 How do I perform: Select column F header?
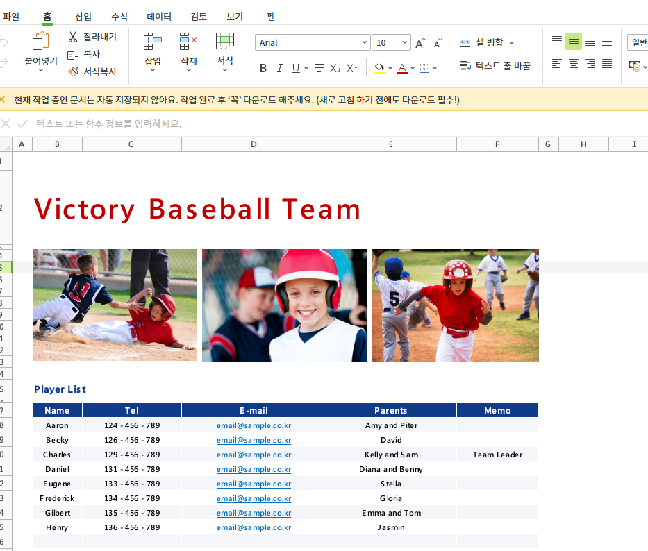497,144
